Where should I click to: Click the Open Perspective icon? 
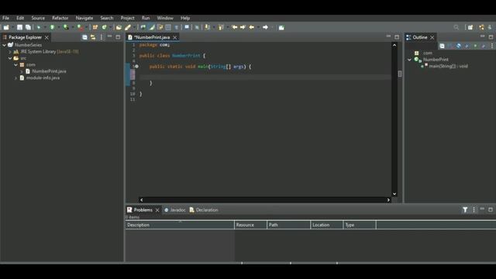click(x=470, y=28)
